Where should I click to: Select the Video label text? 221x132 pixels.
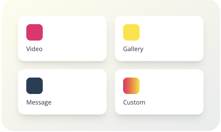click(x=34, y=49)
